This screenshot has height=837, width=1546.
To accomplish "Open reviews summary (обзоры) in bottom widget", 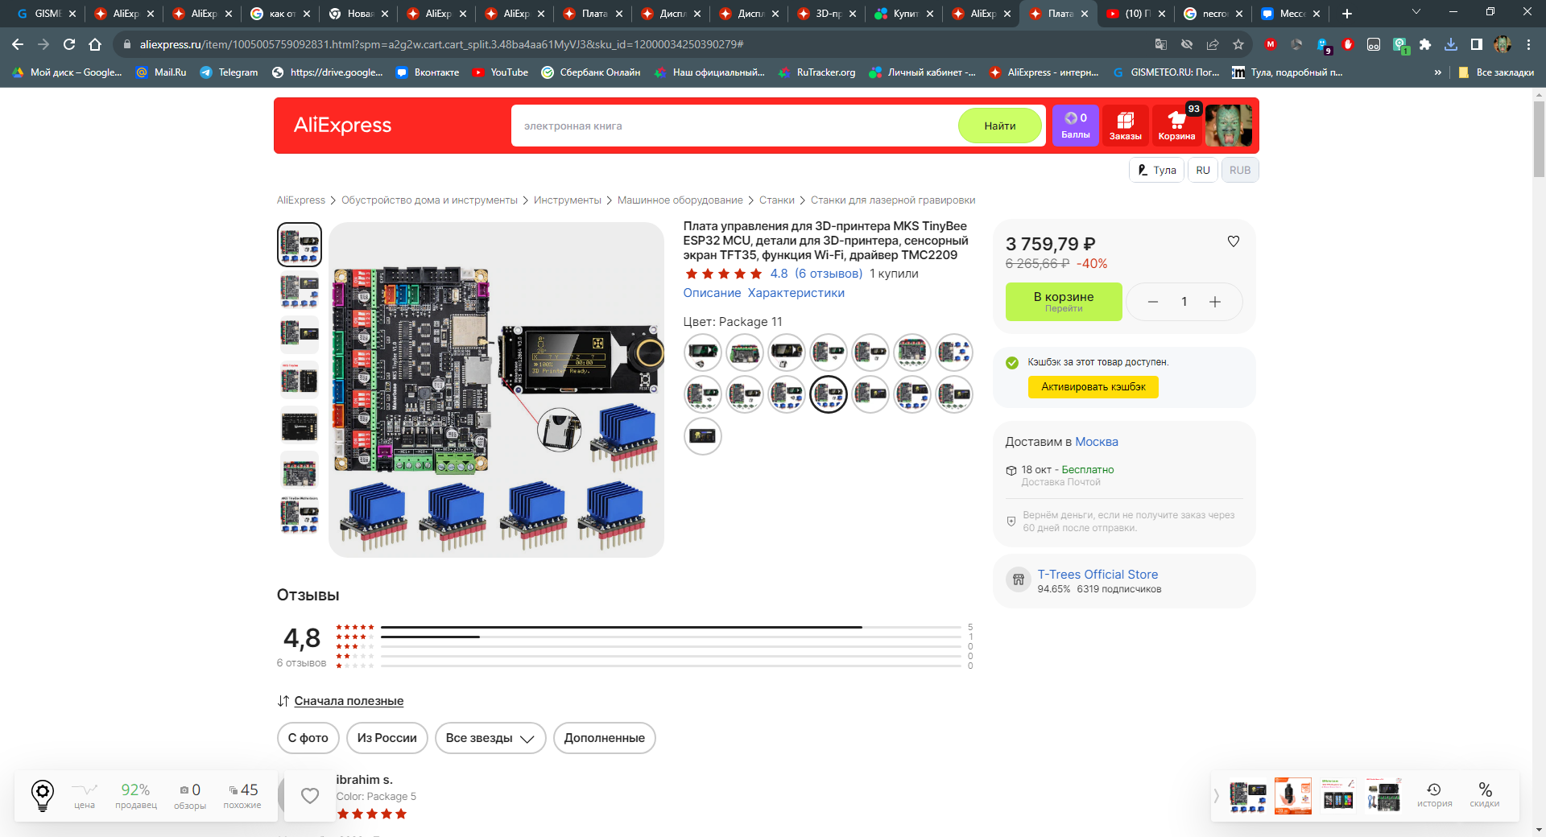I will [190, 795].
